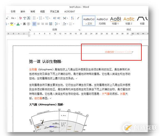
Task: Apply multilevel list formatting
Action: 47,18
